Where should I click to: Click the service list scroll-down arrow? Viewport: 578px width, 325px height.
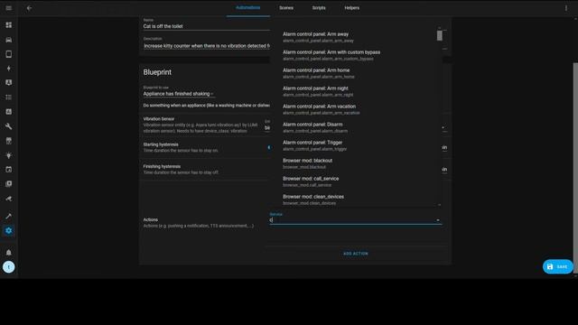[x=440, y=205]
